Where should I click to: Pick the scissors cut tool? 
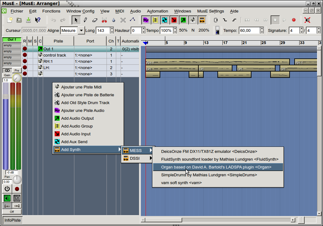104,20
